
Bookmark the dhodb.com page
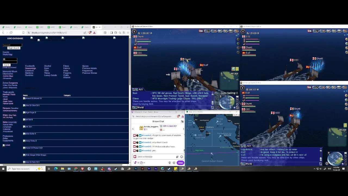(23, 33)
